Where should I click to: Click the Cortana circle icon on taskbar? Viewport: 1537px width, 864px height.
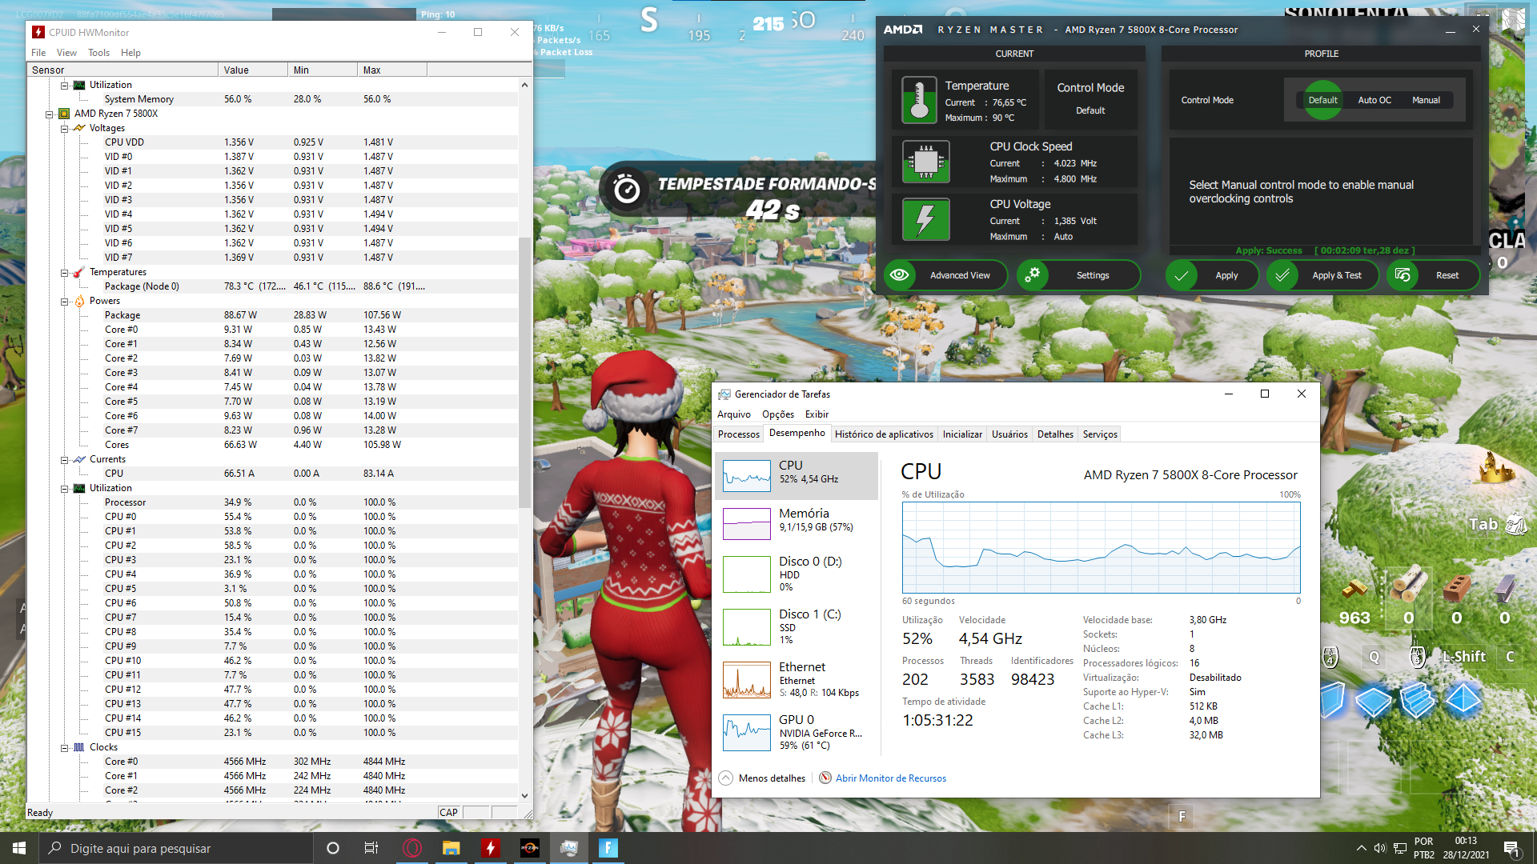(x=333, y=848)
